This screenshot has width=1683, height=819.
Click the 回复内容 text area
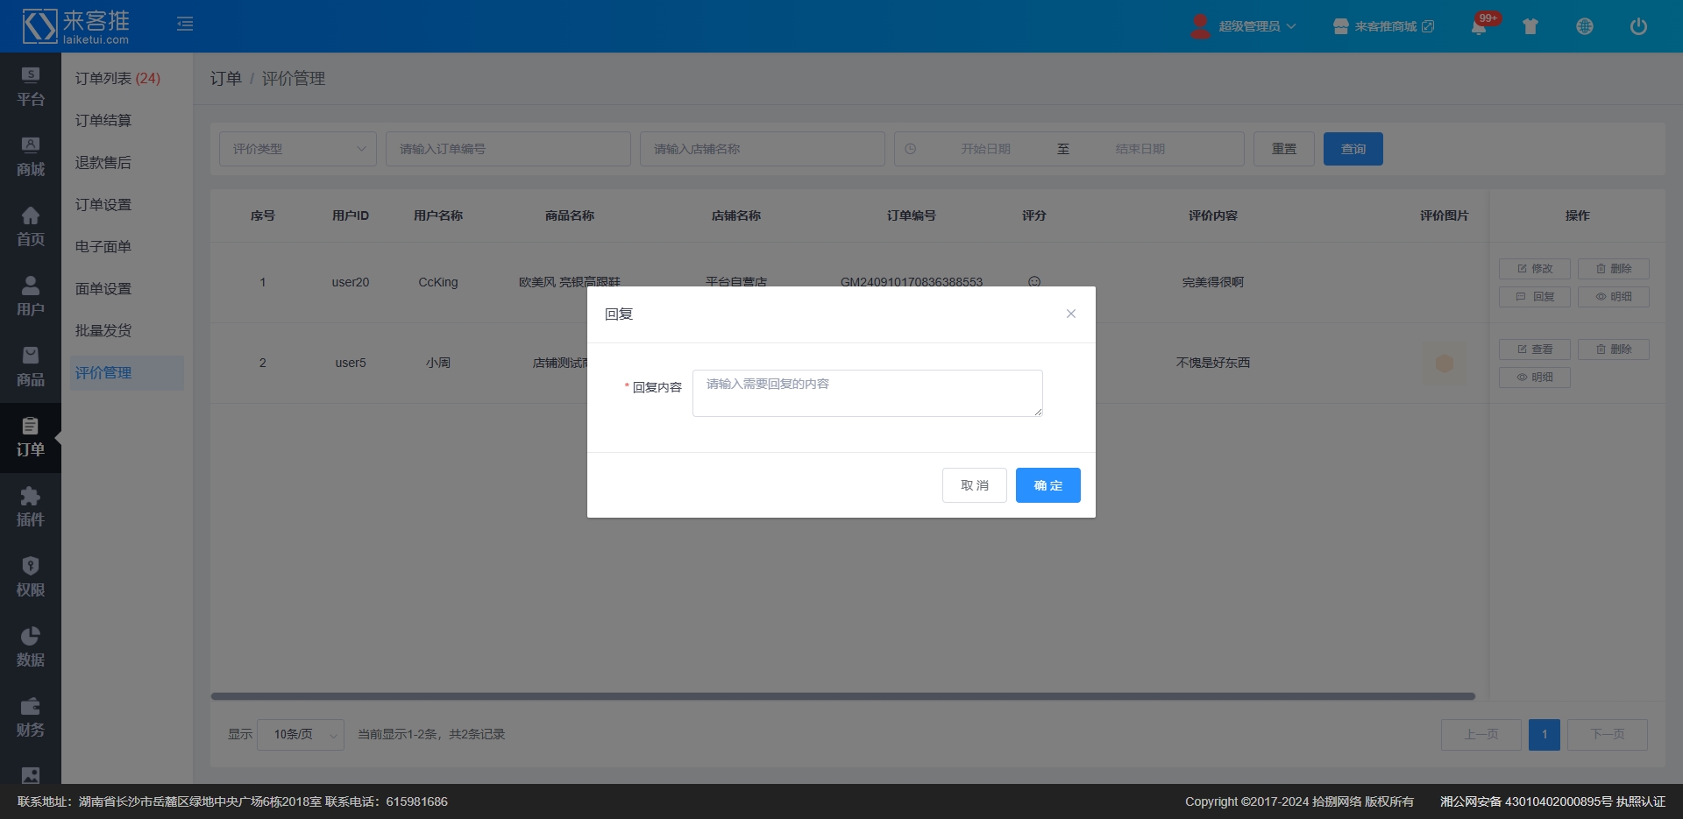point(867,393)
